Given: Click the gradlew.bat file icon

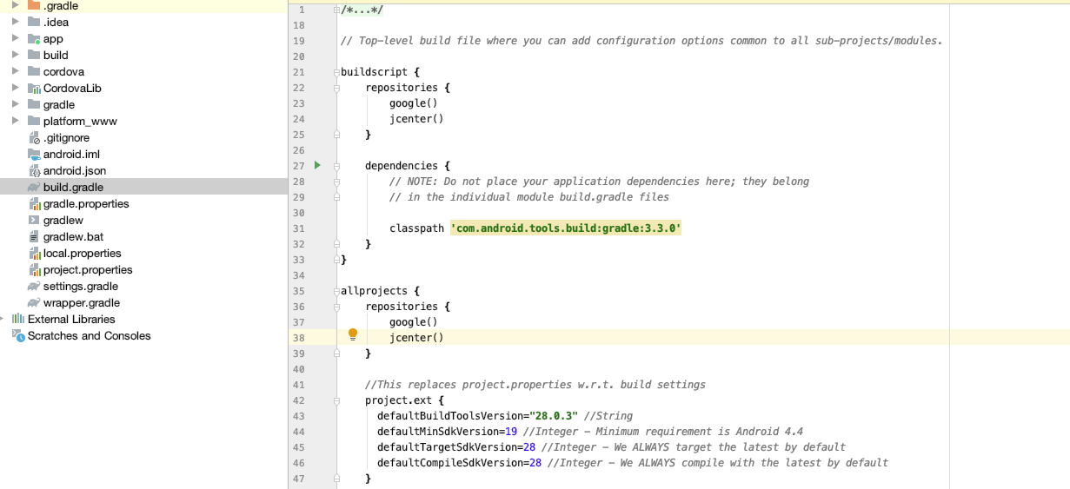Looking at the screenshot, I should (34, 236).
